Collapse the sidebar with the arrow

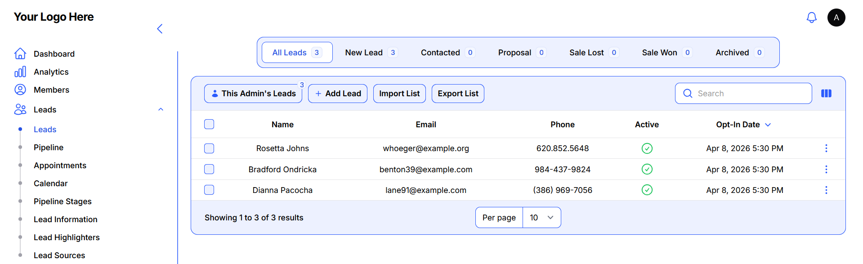click(x=160, y=29)
